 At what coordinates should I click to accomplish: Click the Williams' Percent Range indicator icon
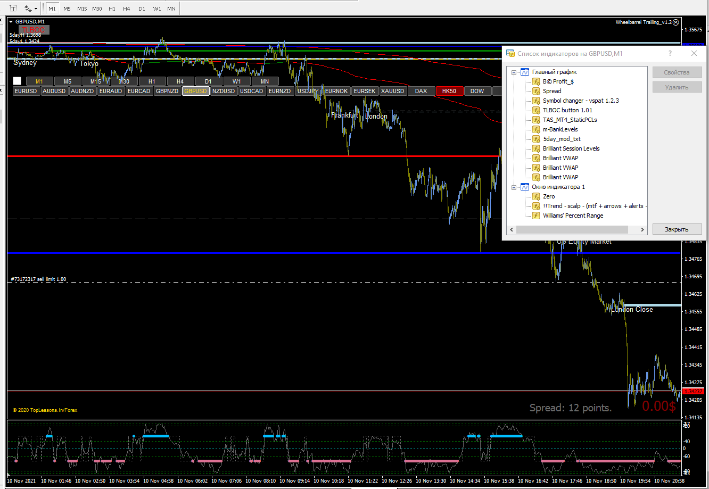(x=536, y=216)
